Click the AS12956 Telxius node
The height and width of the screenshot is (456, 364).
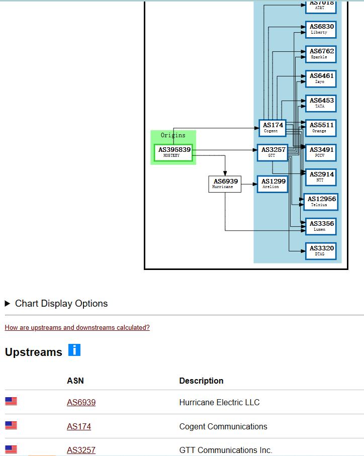coord(321,202)
